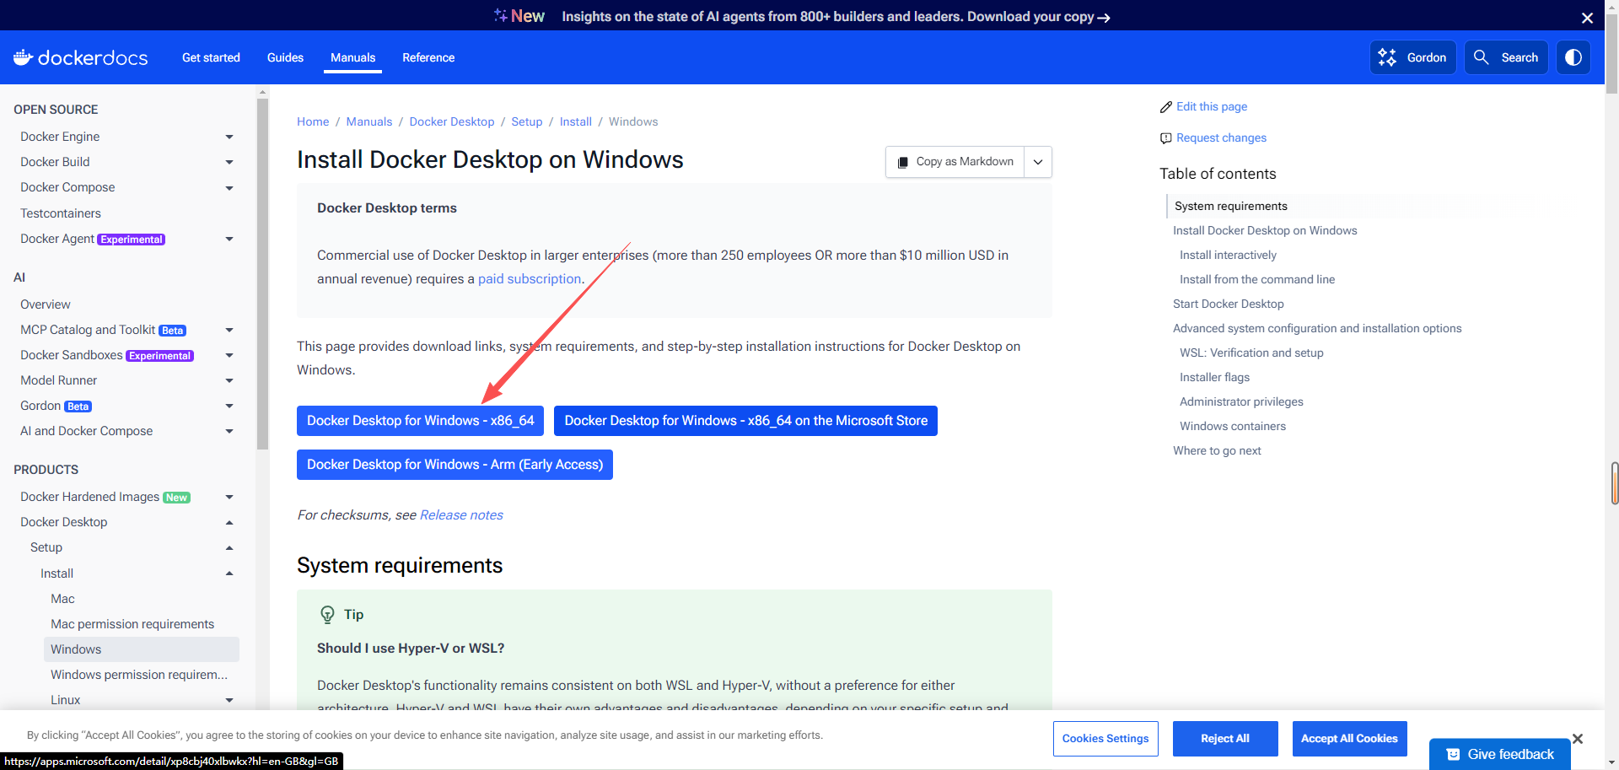Click the Docker Desktop breadcrumb link
The image size is (1619, 770).
point(452,121)
